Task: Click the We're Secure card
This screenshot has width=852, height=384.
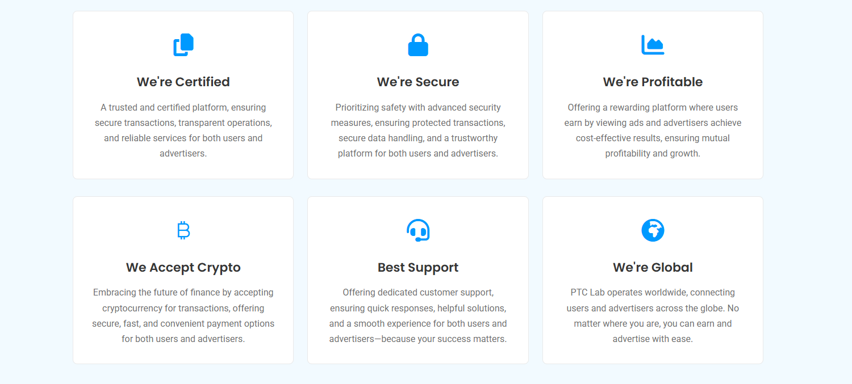Action: 418,95
